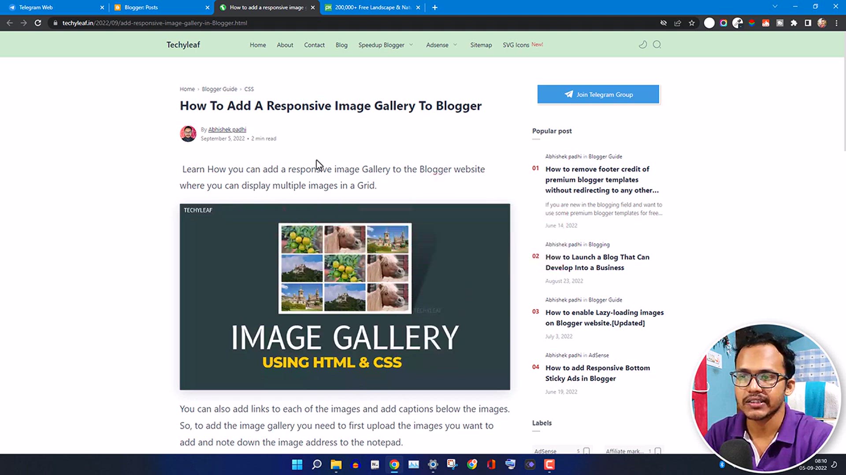Open the tab search dropdown arrow
This screenshot has height=475, width=846.
pyautogui.click(x=775, y=7)
